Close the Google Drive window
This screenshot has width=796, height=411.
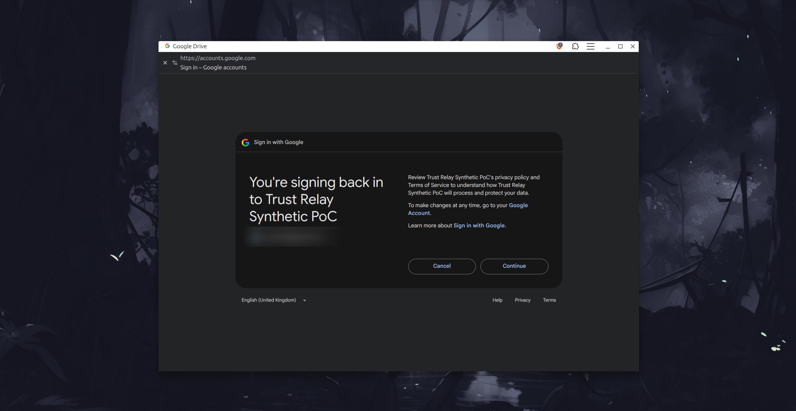click(x=633, y=46)
